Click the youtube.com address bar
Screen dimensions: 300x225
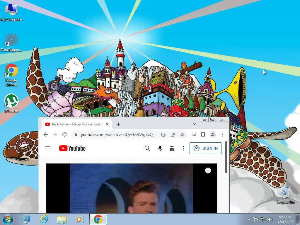pyautogui.click(x=117, y=134)
